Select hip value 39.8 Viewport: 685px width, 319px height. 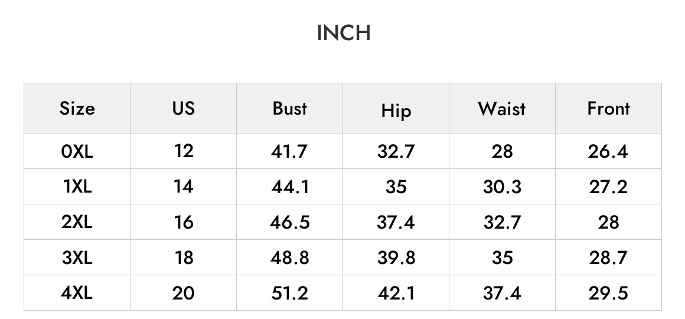click(x=396, y=258)
